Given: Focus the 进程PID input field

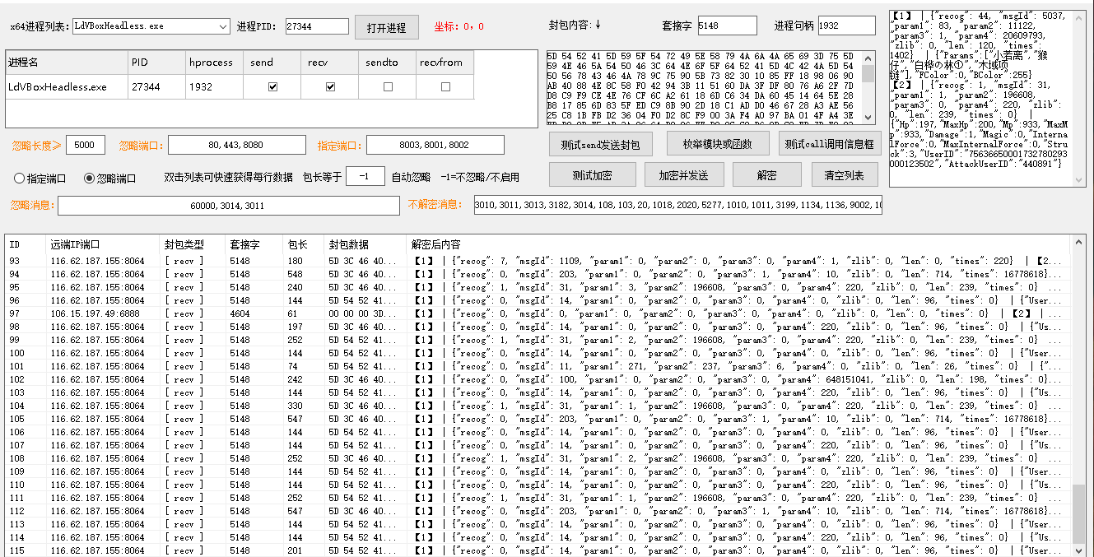Looking at the screenshot, I should pyautogui.click(x=317, y=26).
